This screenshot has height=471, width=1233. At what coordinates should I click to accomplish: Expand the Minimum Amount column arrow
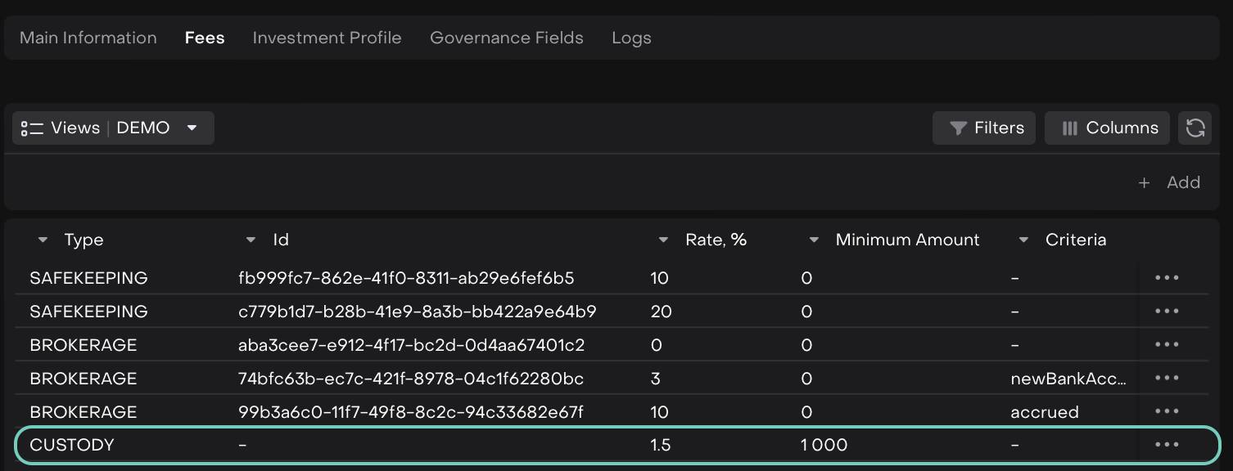tap(814, 240)
